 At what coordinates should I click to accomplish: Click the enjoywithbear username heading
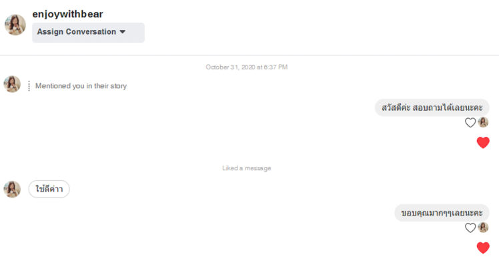click(68, 14)
